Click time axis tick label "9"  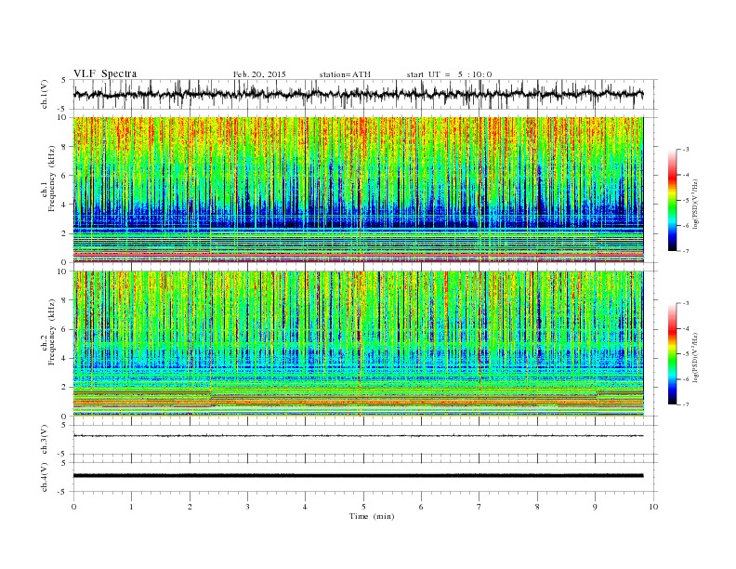595,507
